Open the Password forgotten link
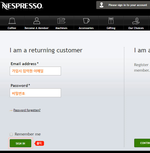Screen dimensions: 150x153 pyautogui.click(x=27, y=110)
